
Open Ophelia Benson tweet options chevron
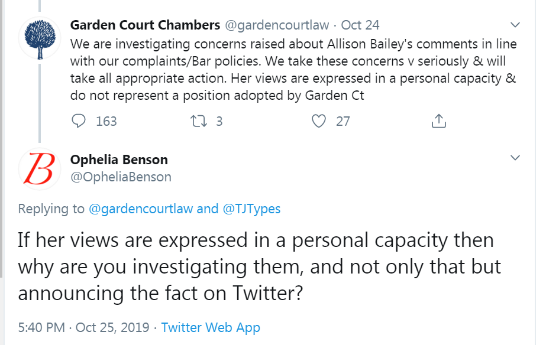[x=515, y=158]
